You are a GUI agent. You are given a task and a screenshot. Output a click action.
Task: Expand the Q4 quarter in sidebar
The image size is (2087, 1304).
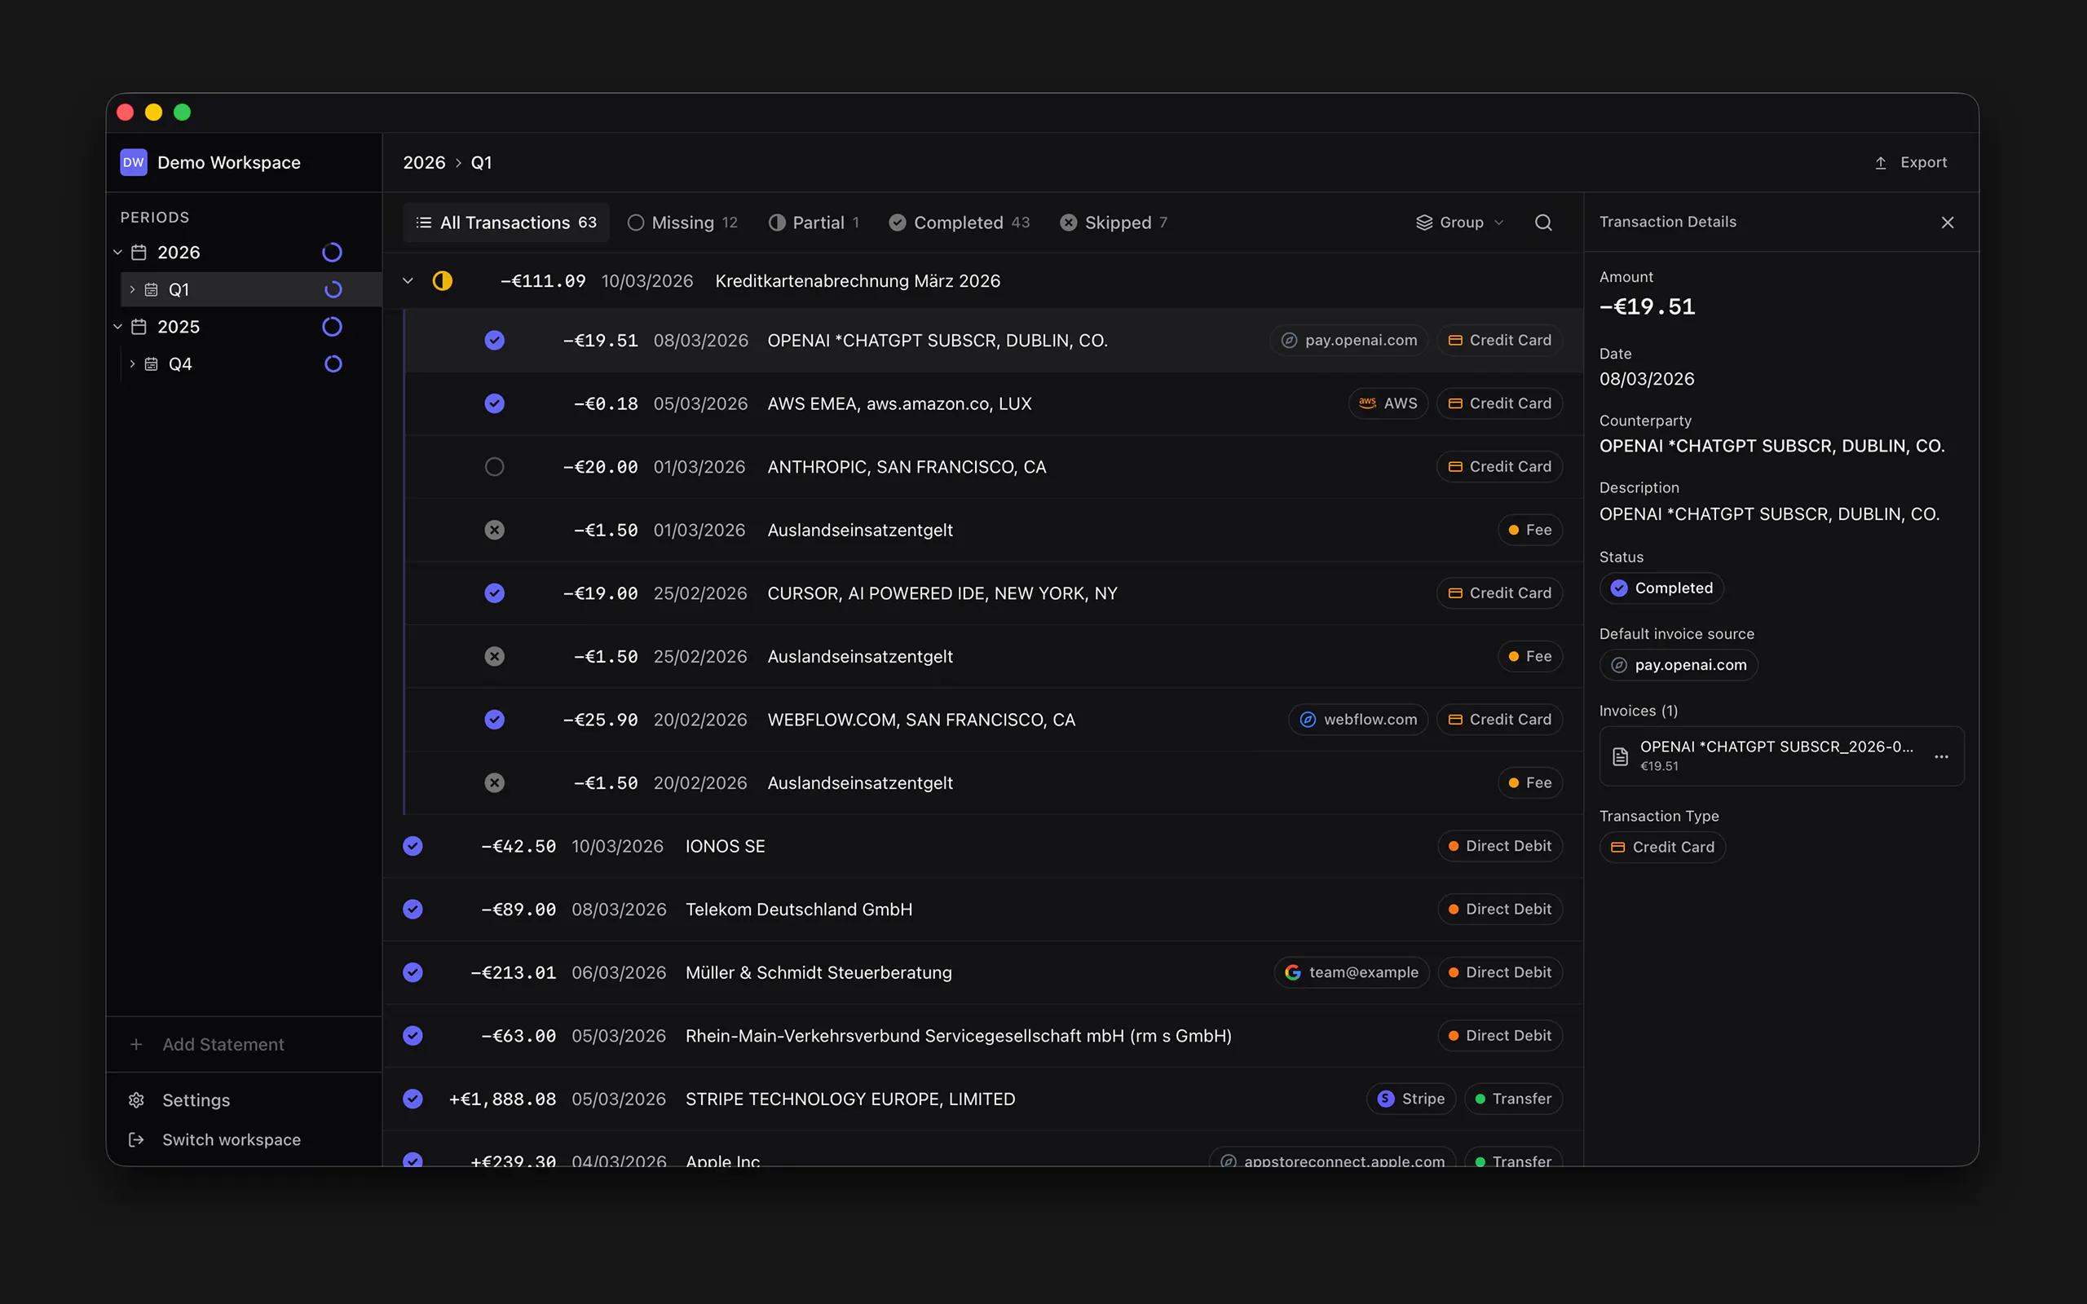coord(132,364)
